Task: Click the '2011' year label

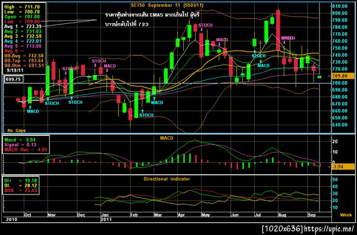Action: (x=106, y=219)
